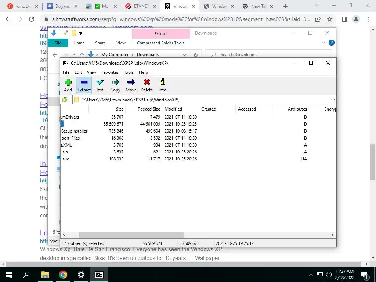Sort by Packed Size column header

click(x=144, y=109)
